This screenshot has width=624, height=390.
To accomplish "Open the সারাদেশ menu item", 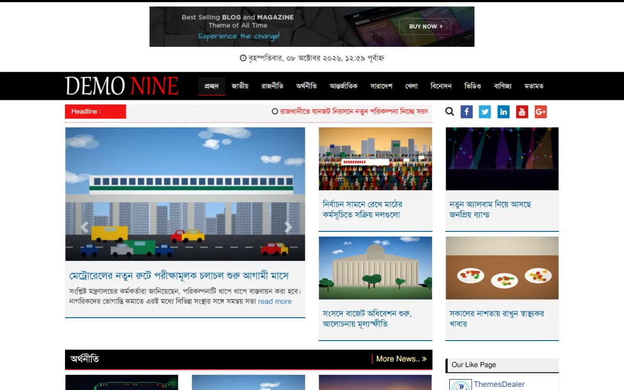I will [381, 86].
